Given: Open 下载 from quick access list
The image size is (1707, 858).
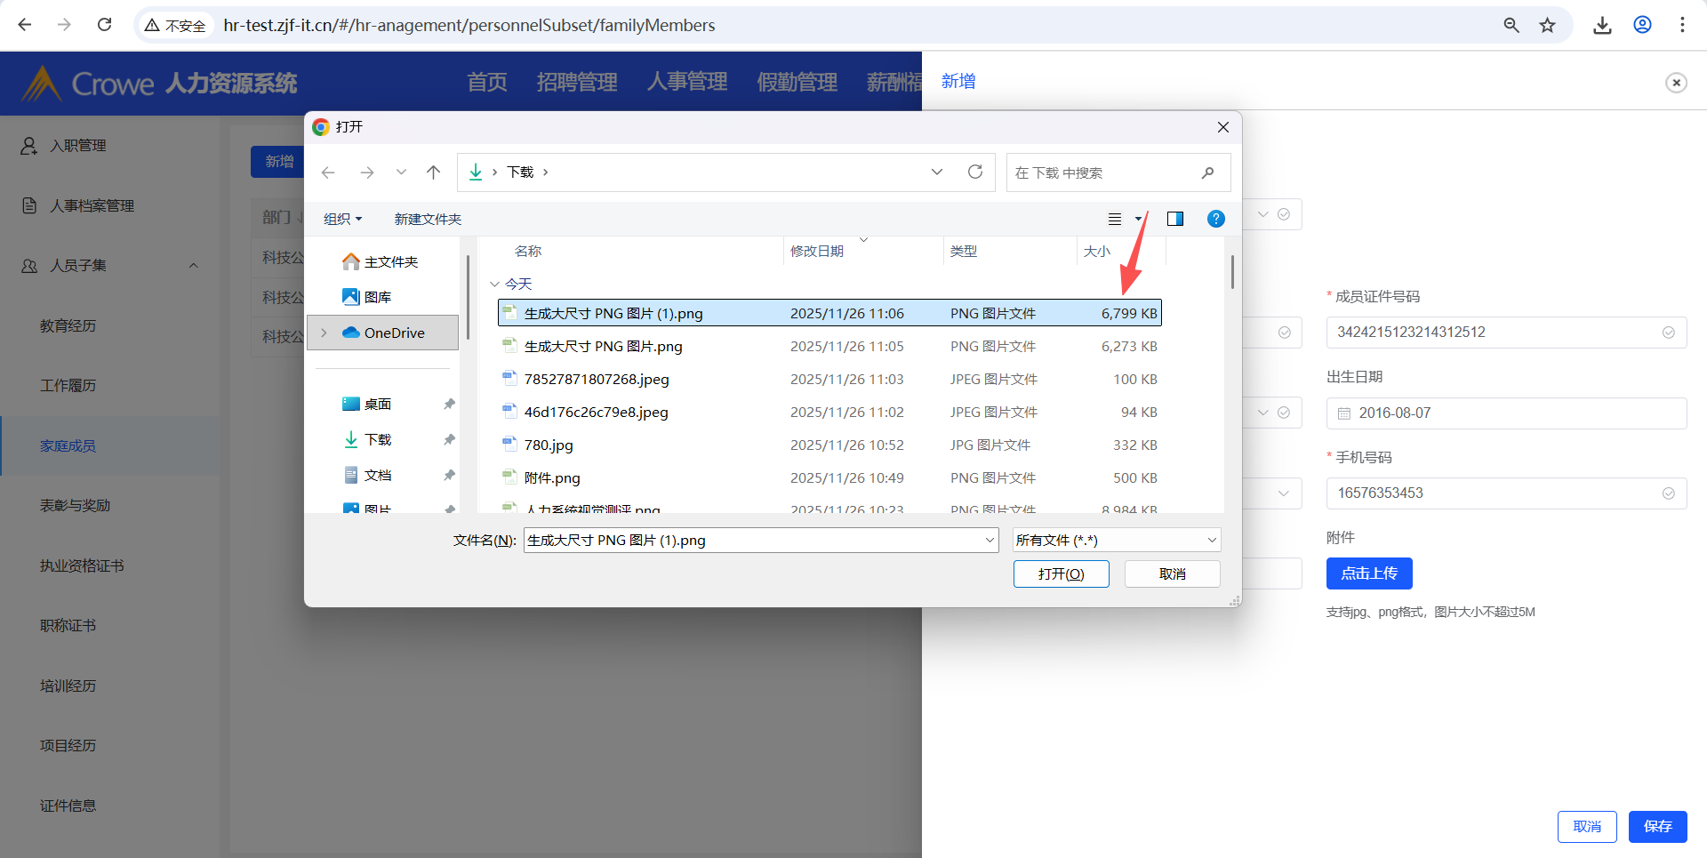Looking at the screenshot, I should pyautogui.click(x=367, y=439).
